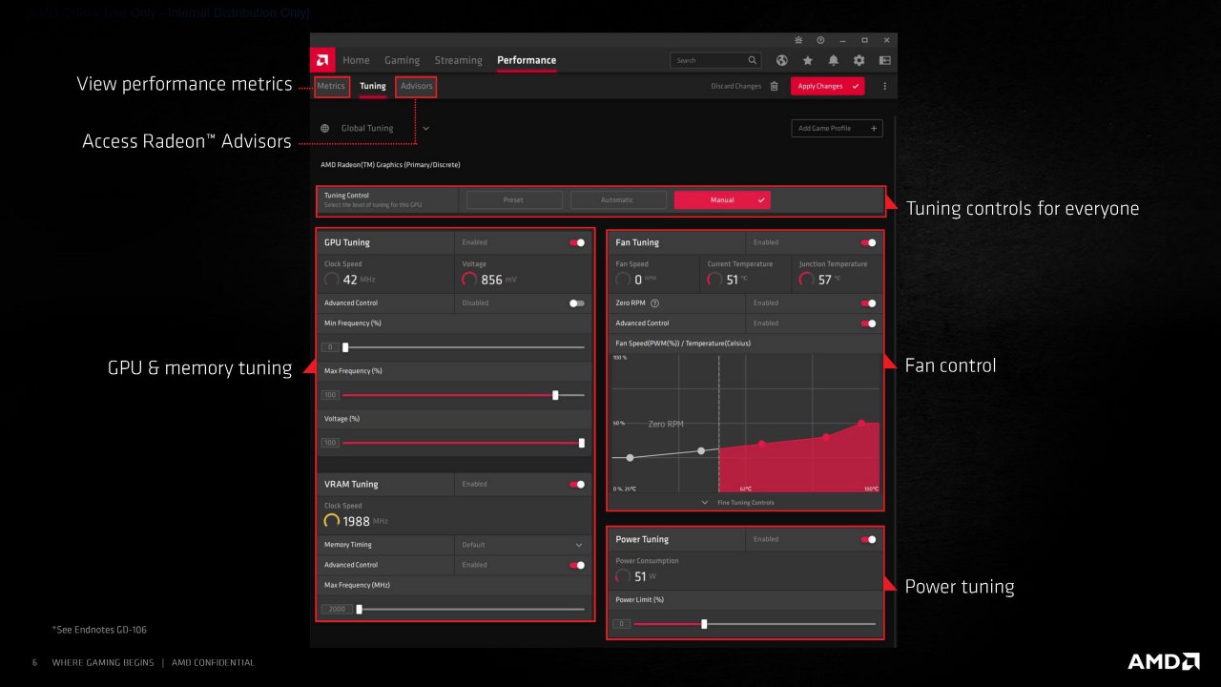
Task: Click the VRAM Max Frequency 2000 value box
Action: click(337, 609)
